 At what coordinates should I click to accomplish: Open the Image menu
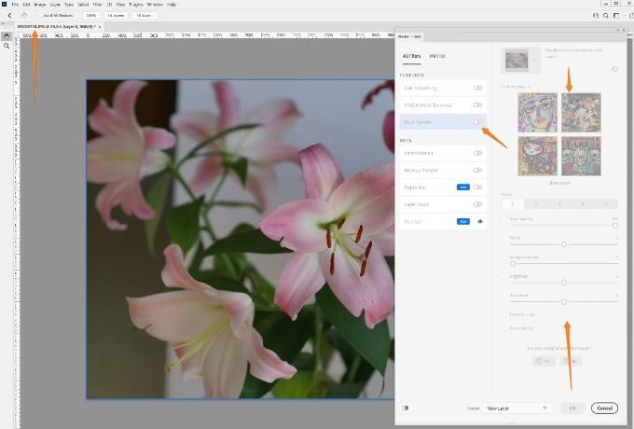click(39, 5)
